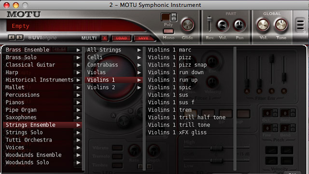
Task: Open the Saxophones submenu
Action: click(43, 117)
